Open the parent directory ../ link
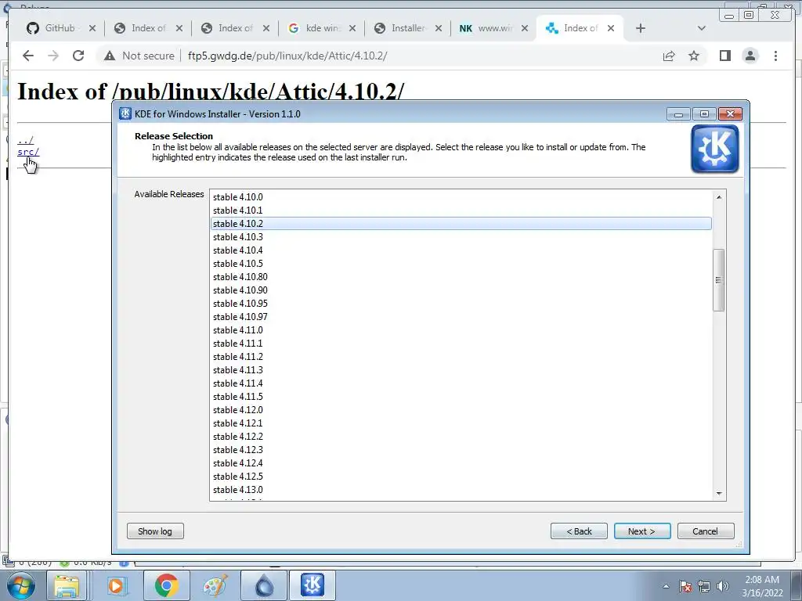The image size is (802, 601). click(25, 139)
